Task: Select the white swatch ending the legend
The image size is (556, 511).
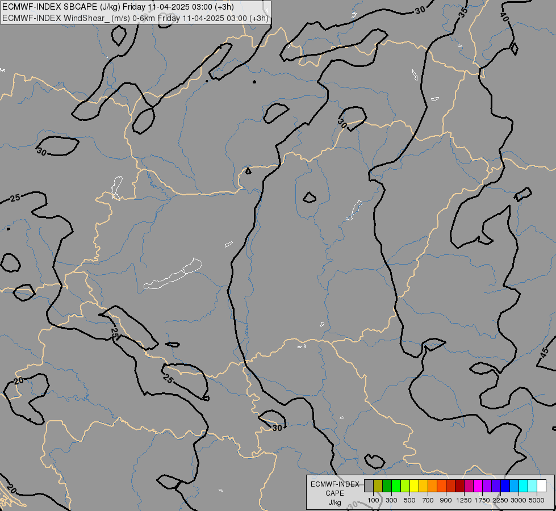Action: 541,486
